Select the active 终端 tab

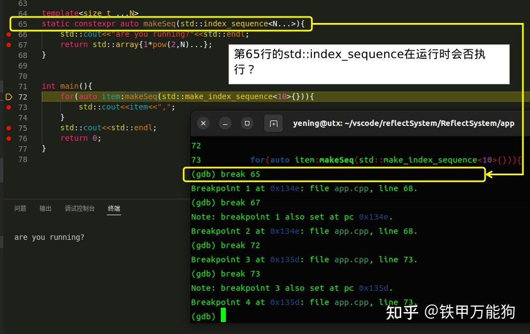114,208
